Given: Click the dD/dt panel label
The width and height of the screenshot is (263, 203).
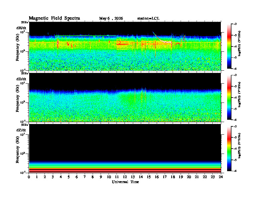Looking at the screenshot, I should pos(21,79).
